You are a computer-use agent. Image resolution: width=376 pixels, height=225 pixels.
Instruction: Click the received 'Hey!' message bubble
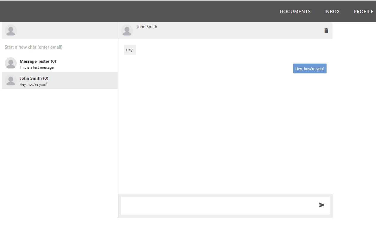coord(130,50)
